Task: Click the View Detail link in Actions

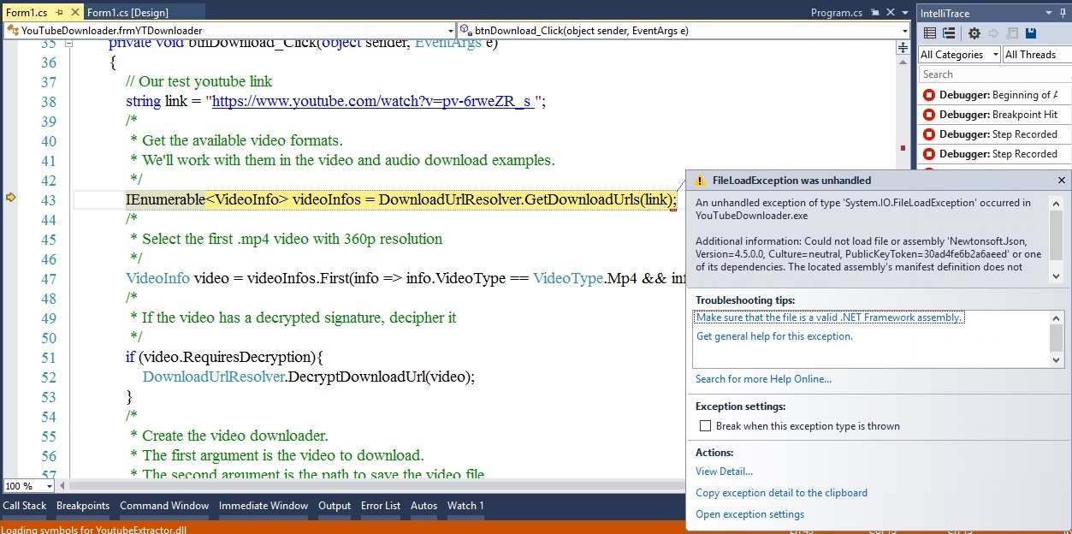Action: click(x=723, y=472)
